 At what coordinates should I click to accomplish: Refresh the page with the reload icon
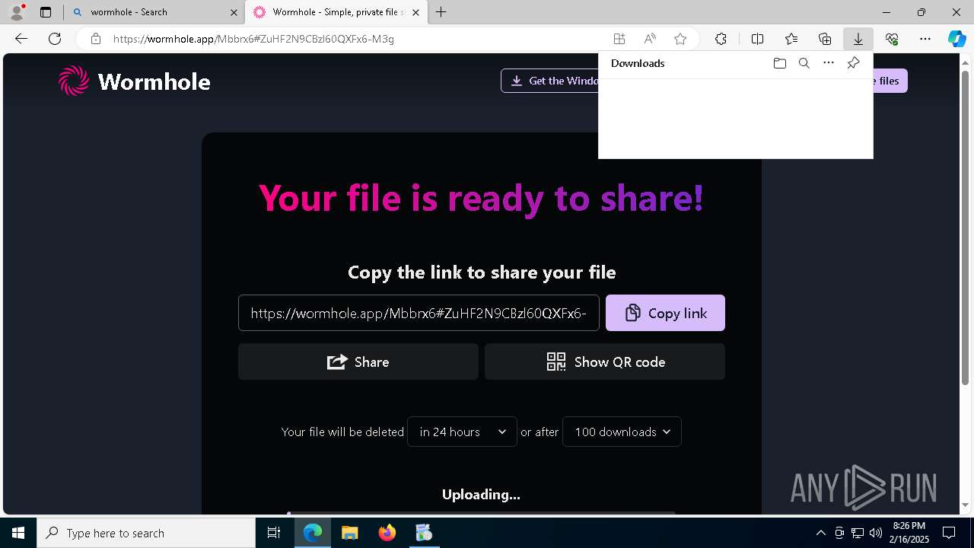(55, 39)
